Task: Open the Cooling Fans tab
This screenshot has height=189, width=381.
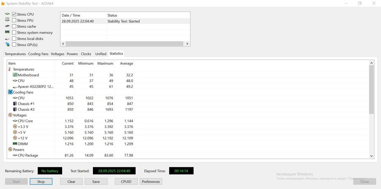Action: (38, 54)
